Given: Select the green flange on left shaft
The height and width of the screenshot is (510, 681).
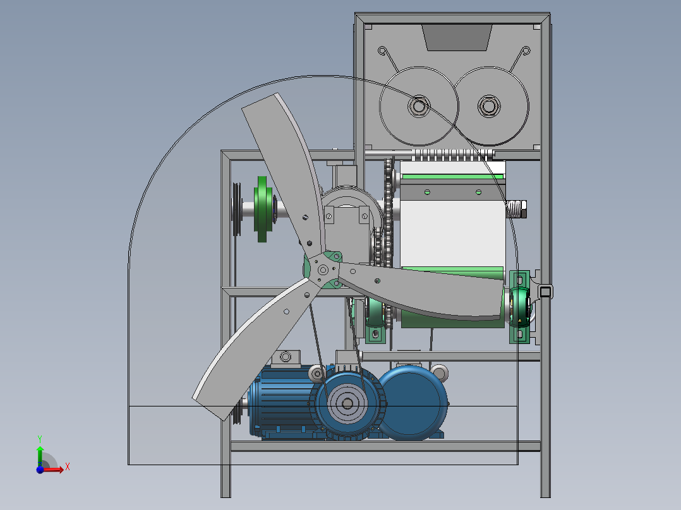Looking at the screenshot, I should (262, 209).
